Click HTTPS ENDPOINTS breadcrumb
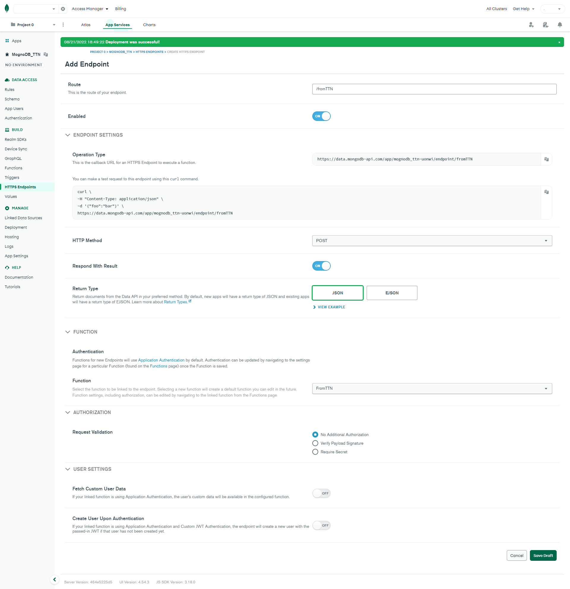The height and width of the screenshot is (589, 570). (150, 52)
